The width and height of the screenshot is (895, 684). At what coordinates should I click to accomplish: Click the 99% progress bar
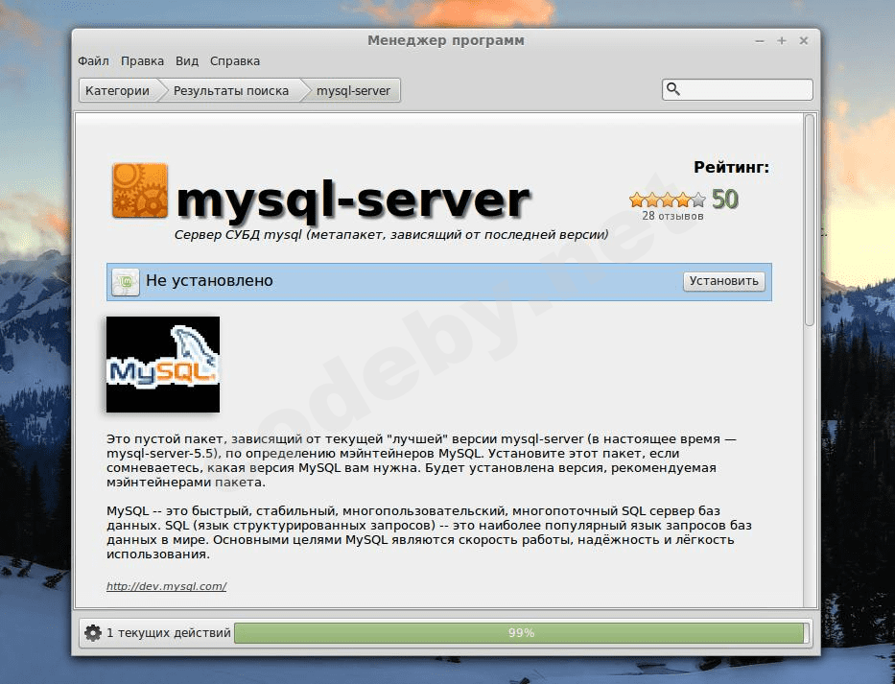(522, 633)
